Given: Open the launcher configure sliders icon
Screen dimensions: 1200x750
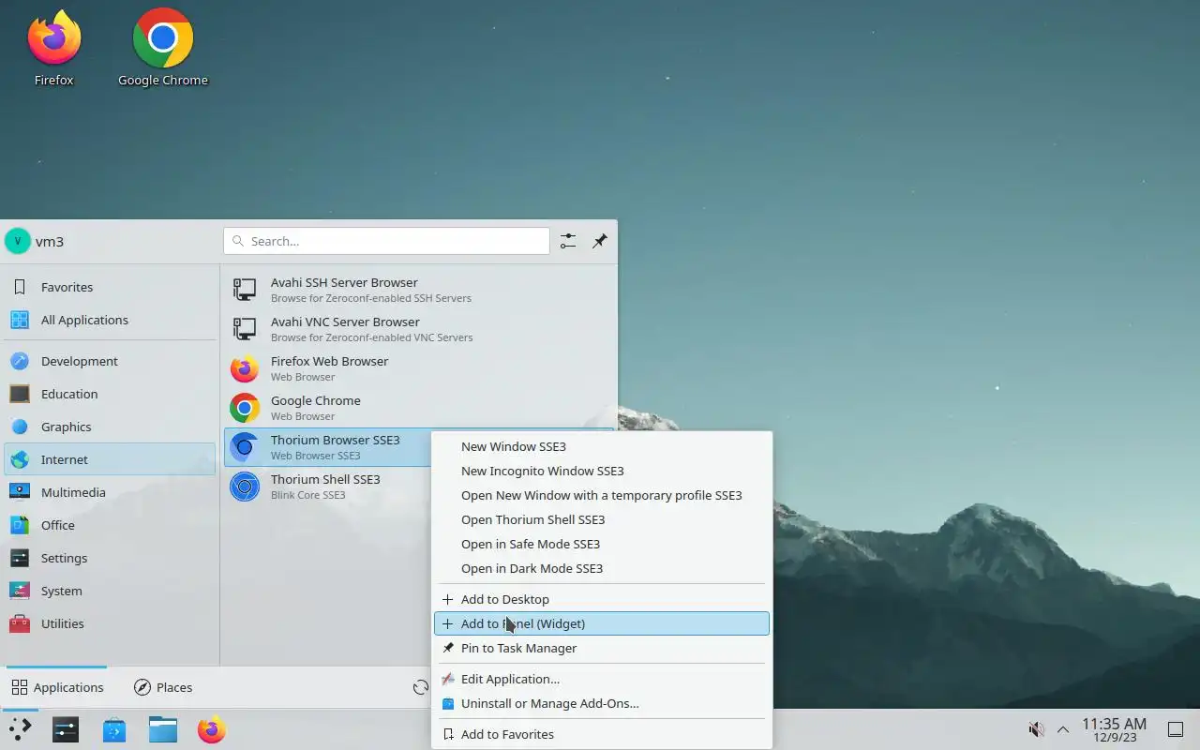Looking at the screenshot, I should coord(568,241).
